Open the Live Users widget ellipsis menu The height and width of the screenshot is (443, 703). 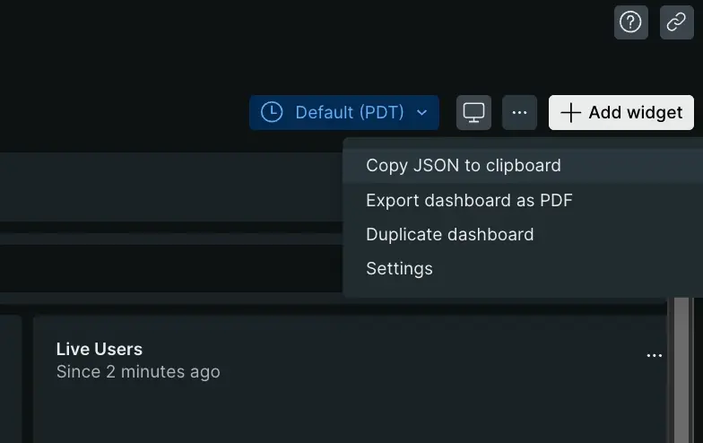click(655, 356)
